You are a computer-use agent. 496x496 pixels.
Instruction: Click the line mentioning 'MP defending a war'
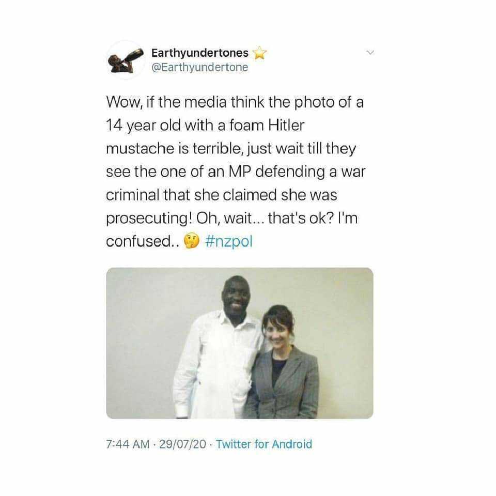[x=236, y=172]
